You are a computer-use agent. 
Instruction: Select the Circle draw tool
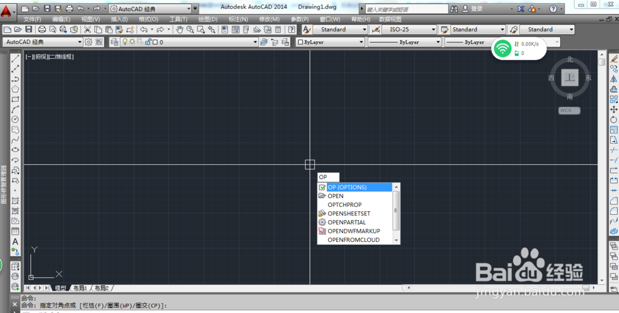coord(15,119)
